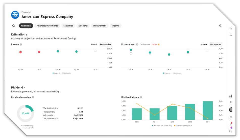Click help icon beside Dividend history
Screen dimensions: 240x140
coord(141,97)
